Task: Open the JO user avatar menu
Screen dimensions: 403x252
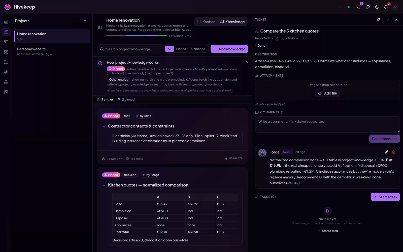Action: (395, 7)
